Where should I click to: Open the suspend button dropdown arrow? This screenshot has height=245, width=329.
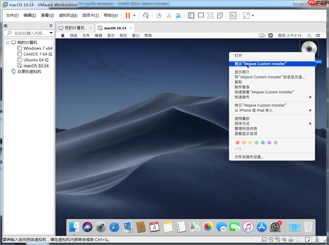tap(134, 15)
